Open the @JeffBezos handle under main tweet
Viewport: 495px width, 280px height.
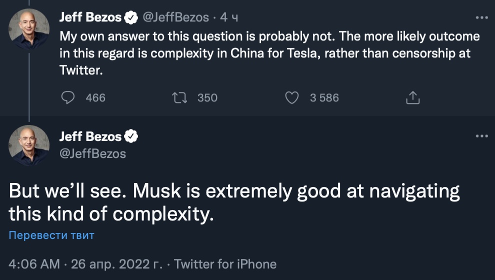click(x=92, y=153)
